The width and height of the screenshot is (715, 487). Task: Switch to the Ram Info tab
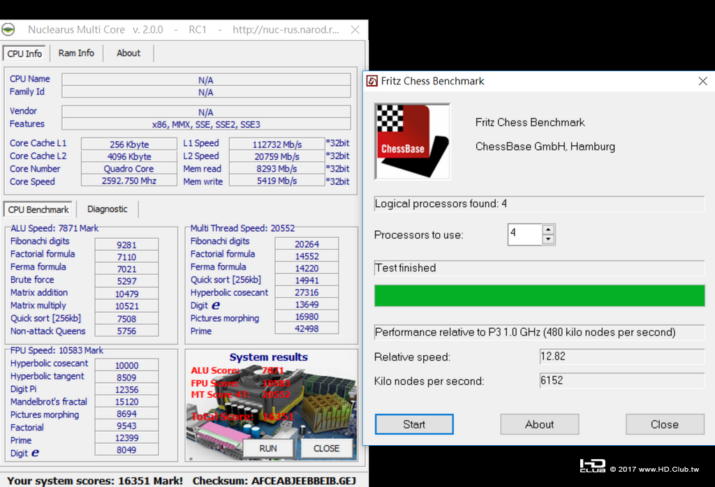coord(76,53)
